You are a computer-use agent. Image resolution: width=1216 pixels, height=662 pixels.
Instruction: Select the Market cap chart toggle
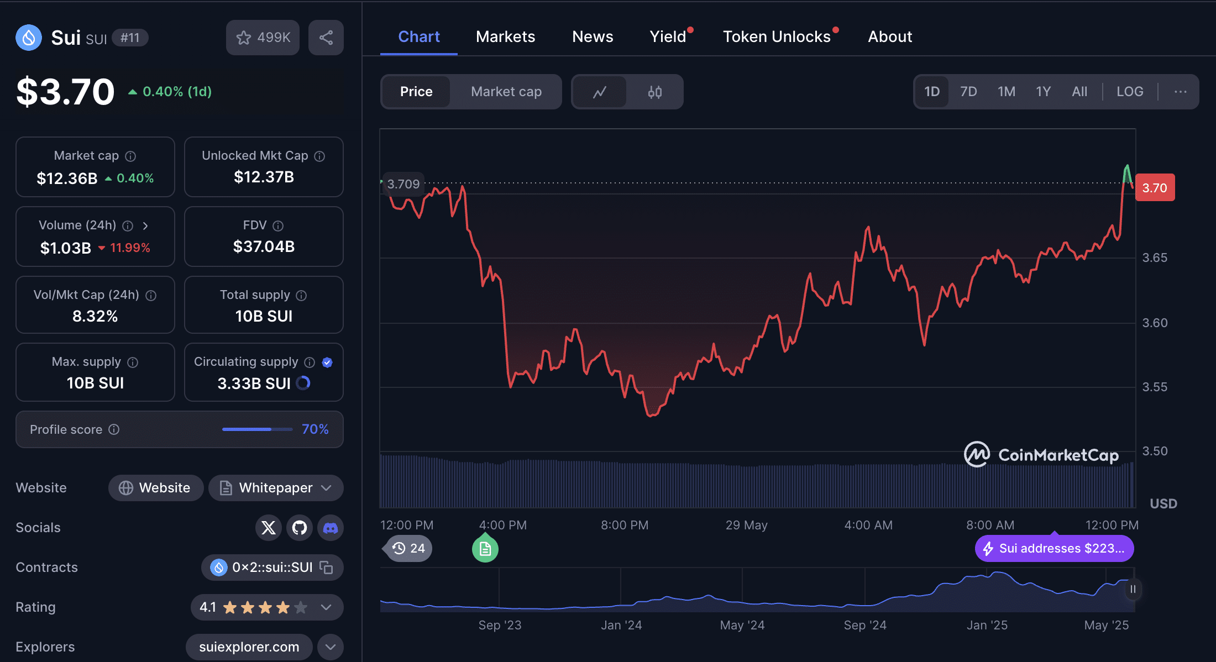point(506,92)
